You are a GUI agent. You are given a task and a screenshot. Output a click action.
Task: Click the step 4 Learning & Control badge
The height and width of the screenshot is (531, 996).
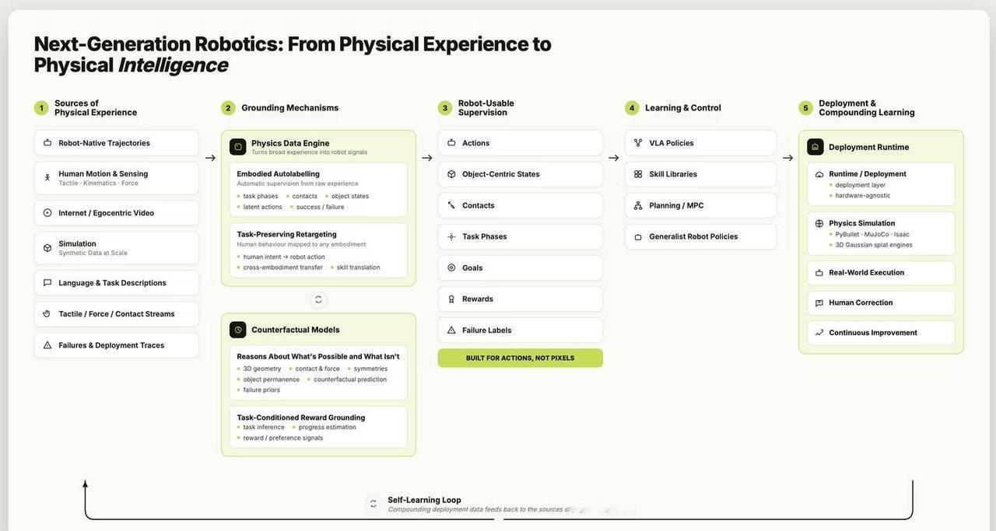[x=632, y=108]
